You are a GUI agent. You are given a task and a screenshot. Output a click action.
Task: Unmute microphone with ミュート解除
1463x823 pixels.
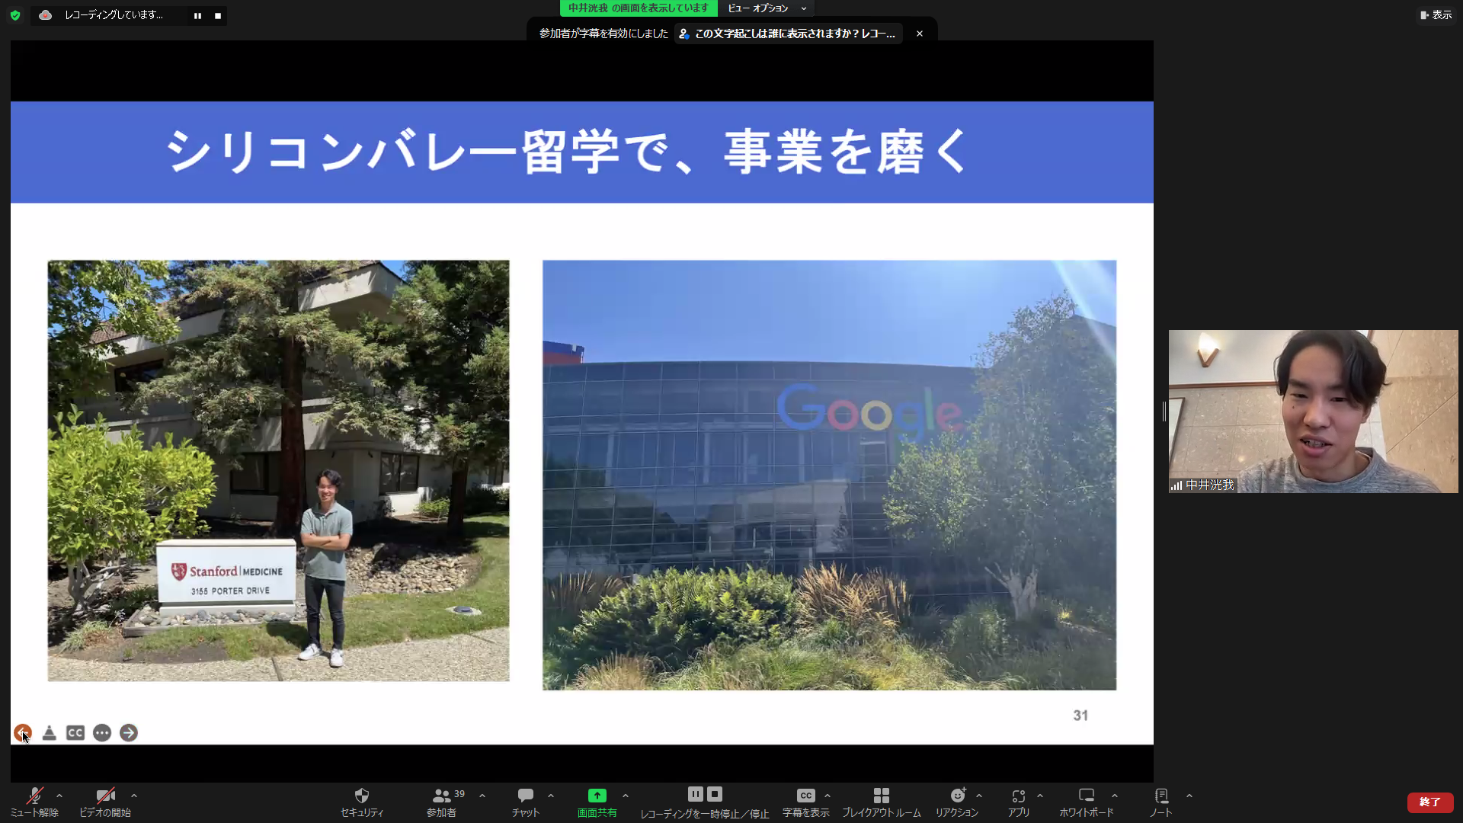pos(34,802)
